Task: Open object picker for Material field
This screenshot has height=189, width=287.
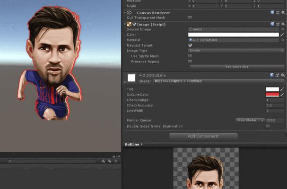Action: 282,40
